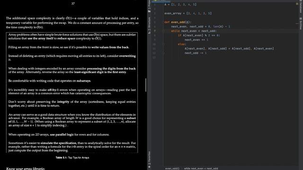Click the 'if A[next_even] % 2 == 0:' line
Viewport: 303px width, 170px height.
pos(199,35)
